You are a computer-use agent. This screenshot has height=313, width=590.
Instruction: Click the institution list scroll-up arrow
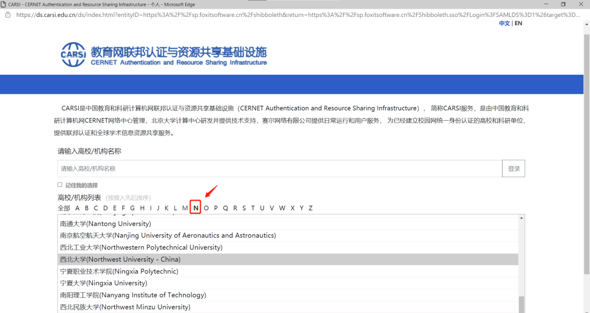point(522,218)
